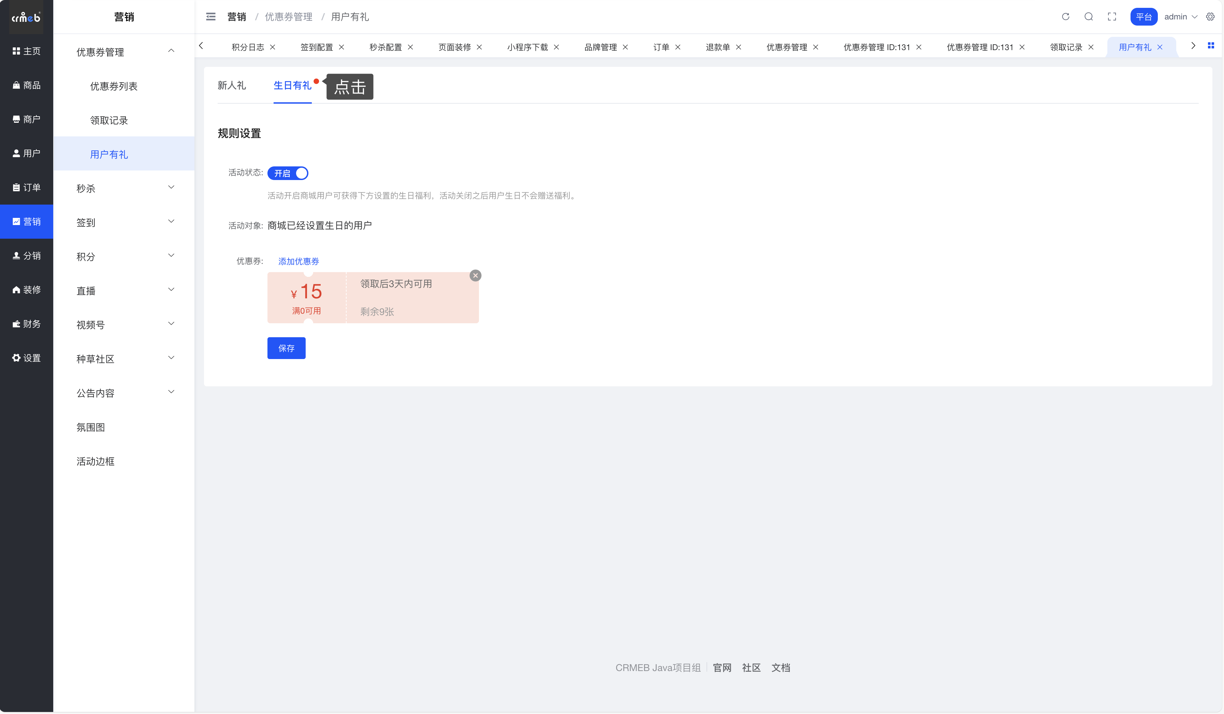Open the 领取记录 page tab
Viewport: 1224px width, 714px height.
click(x=1066, y=47)
